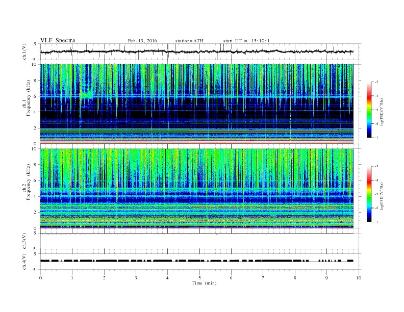Viewport: 404px width, 312px height.
Task: Click the "station=ATH" header label
Action: click(x=189, y=41)
